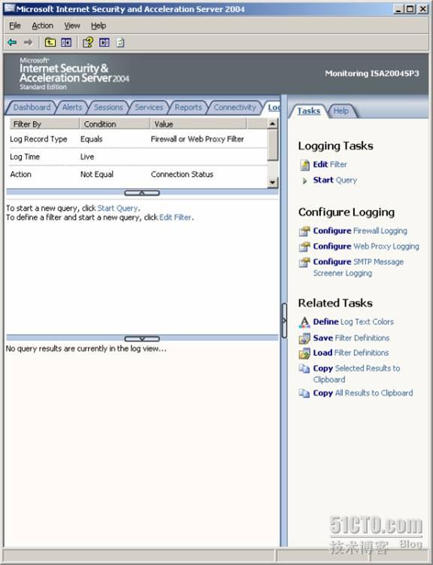Select the Log Record Type filter row
This screenshot has height=565, width=433.
[138, 139]
